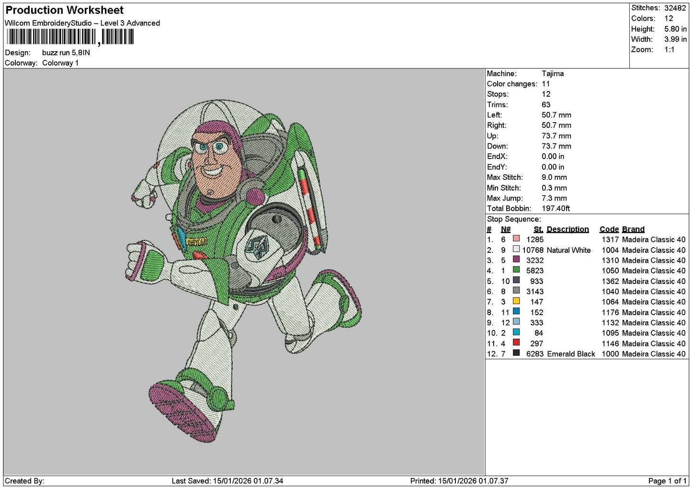
Task: Click the green swatch for code 1050
Action: point(516,270)
